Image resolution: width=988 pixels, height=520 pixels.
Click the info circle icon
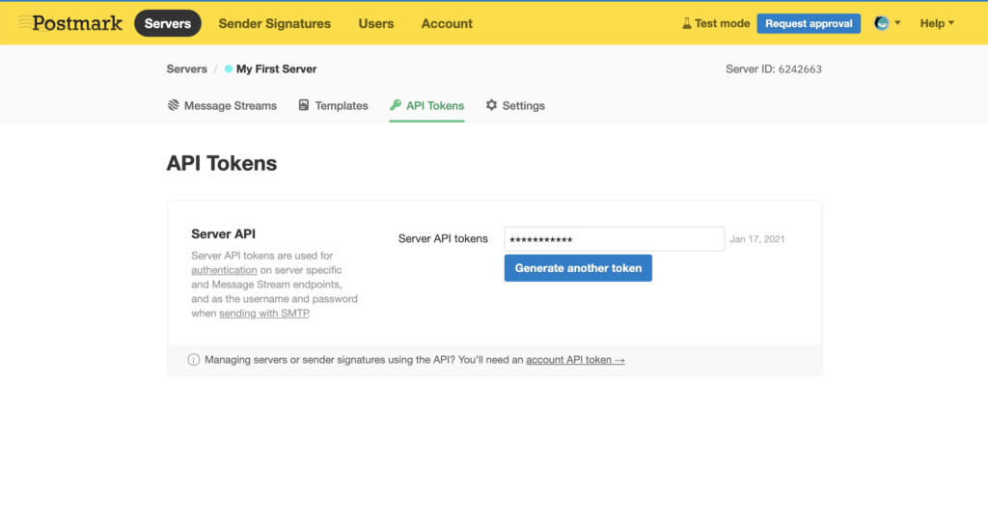point(193,360)
